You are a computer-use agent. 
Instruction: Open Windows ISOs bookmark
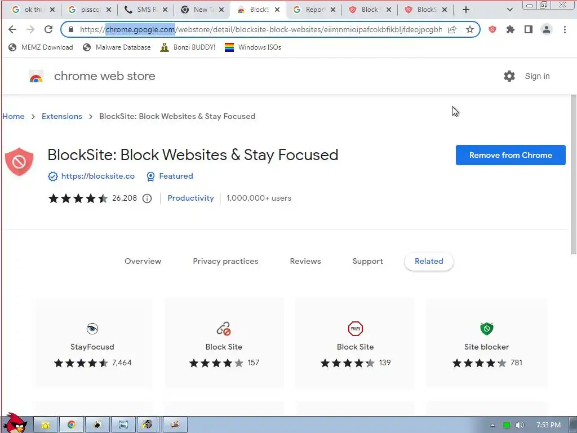click(253, 47)
